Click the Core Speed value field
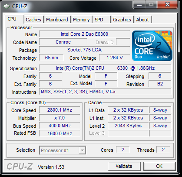The height and width of the screenshot is (177, 182). click(60, 110)
